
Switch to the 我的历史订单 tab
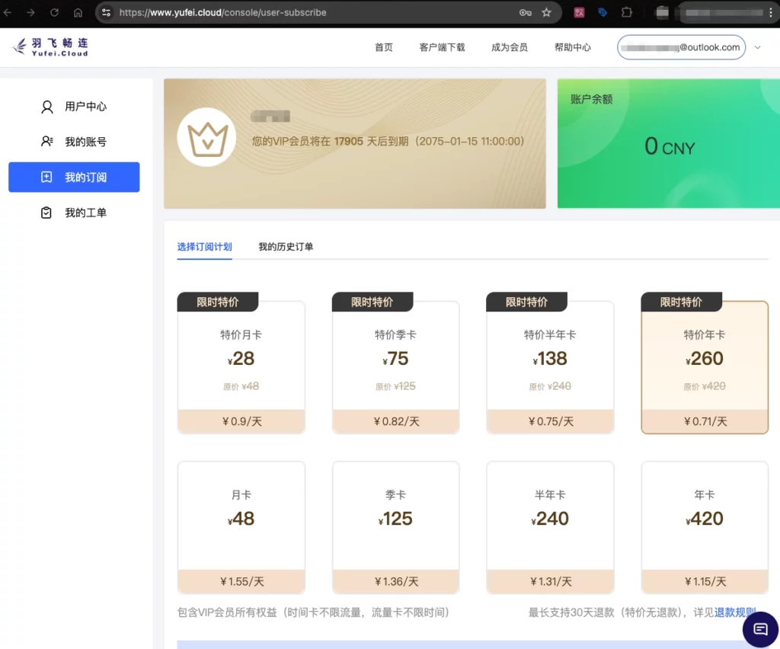[286, 247]
